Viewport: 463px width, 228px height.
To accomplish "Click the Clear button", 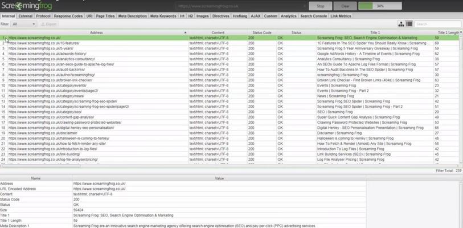I will [x=345, y=6].
